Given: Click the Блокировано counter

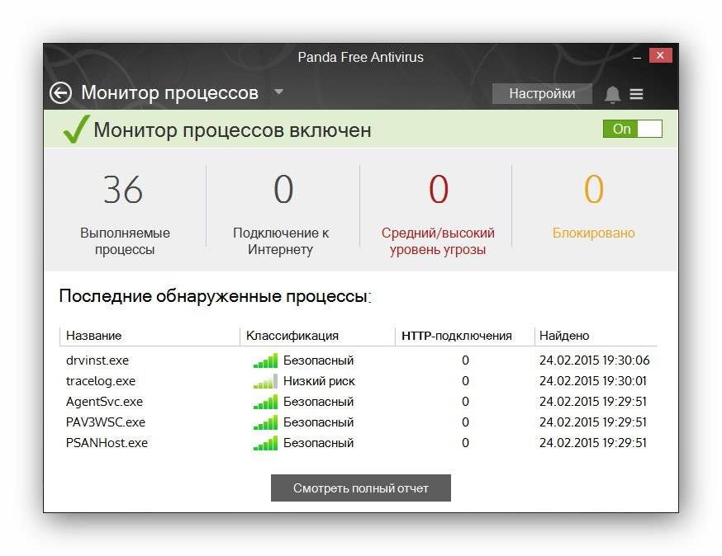Looking at the screenshot, I should [593, 205].
